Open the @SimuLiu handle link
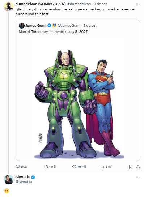This screenshot has width=144, height=197. 24,182
